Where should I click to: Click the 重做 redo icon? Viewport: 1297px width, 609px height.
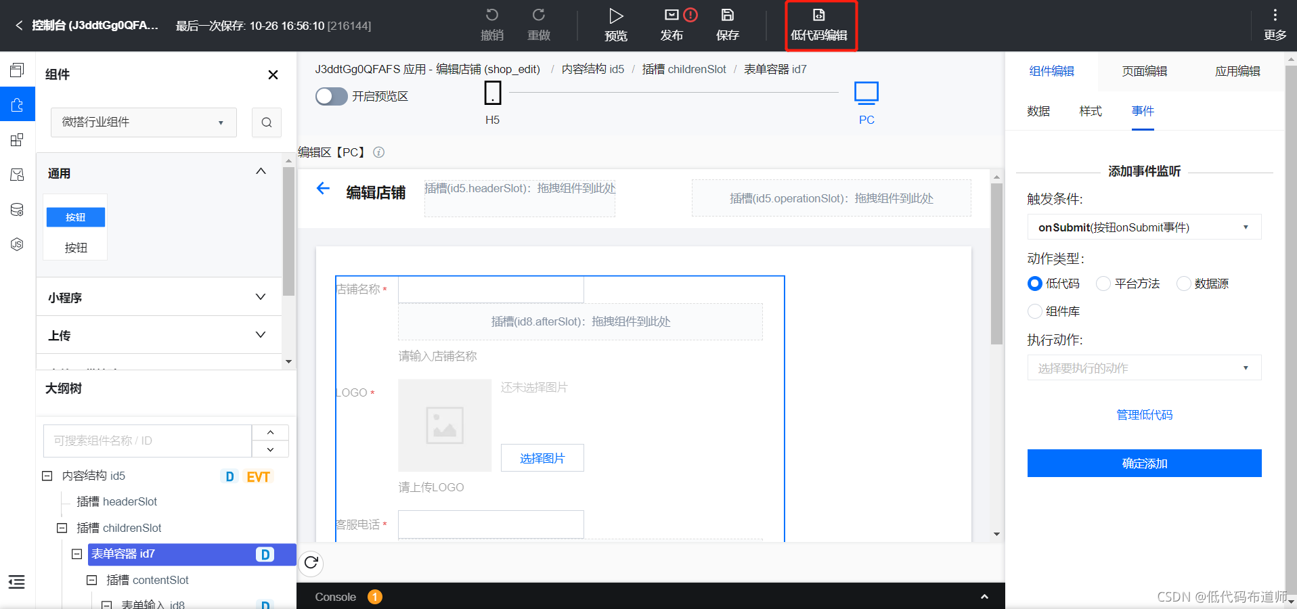[539, 15]
